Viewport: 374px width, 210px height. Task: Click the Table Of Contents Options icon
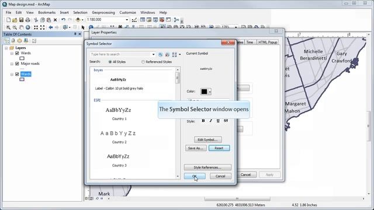34,41
